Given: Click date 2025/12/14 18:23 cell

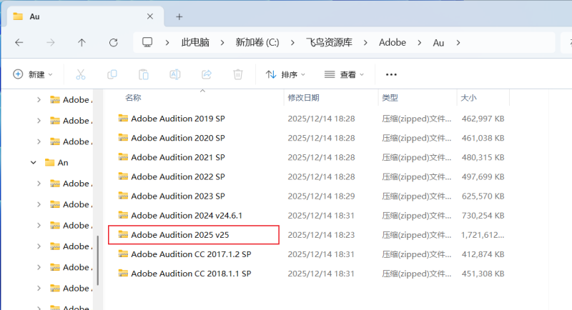Looking at the screenshot, I should [321, 234].
